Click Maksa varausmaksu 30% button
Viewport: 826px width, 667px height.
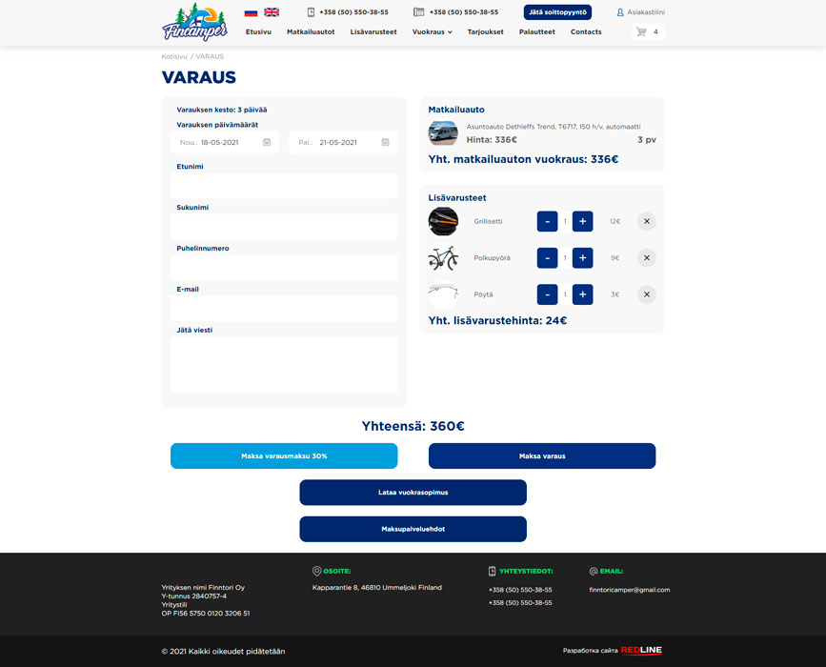pyautogui.click(x=284, y=455)
